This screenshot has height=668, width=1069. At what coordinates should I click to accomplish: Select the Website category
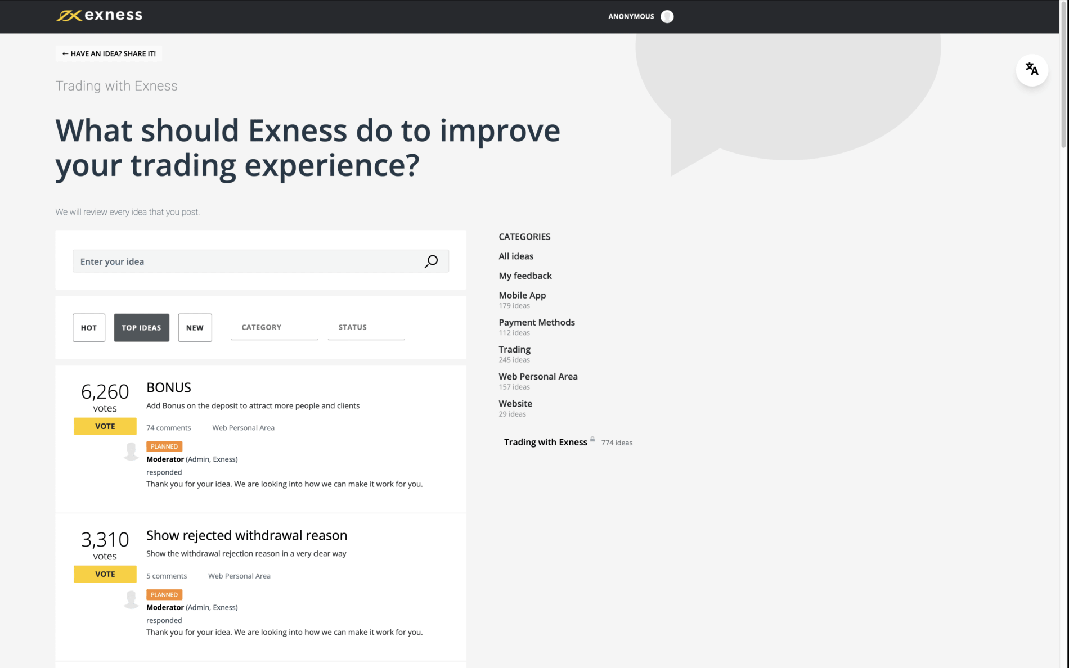click(x=515, y=404)
